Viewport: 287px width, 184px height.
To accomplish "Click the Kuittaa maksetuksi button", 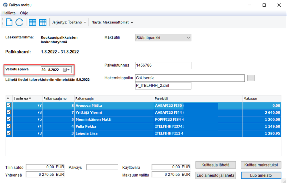I will point(261,165).
